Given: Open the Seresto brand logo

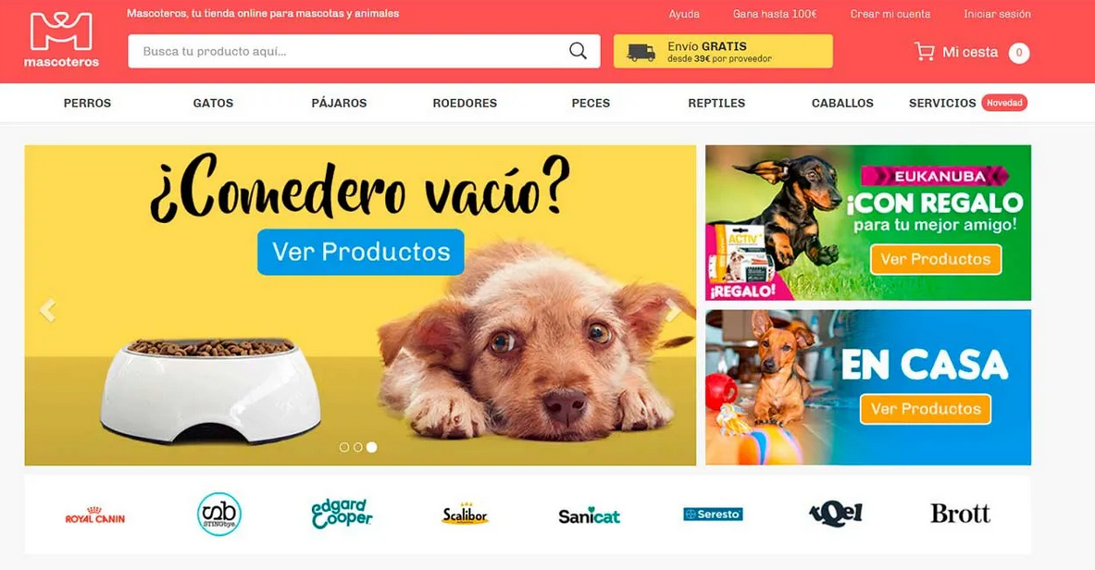Looking at the screenshot, I should (713, 514).
